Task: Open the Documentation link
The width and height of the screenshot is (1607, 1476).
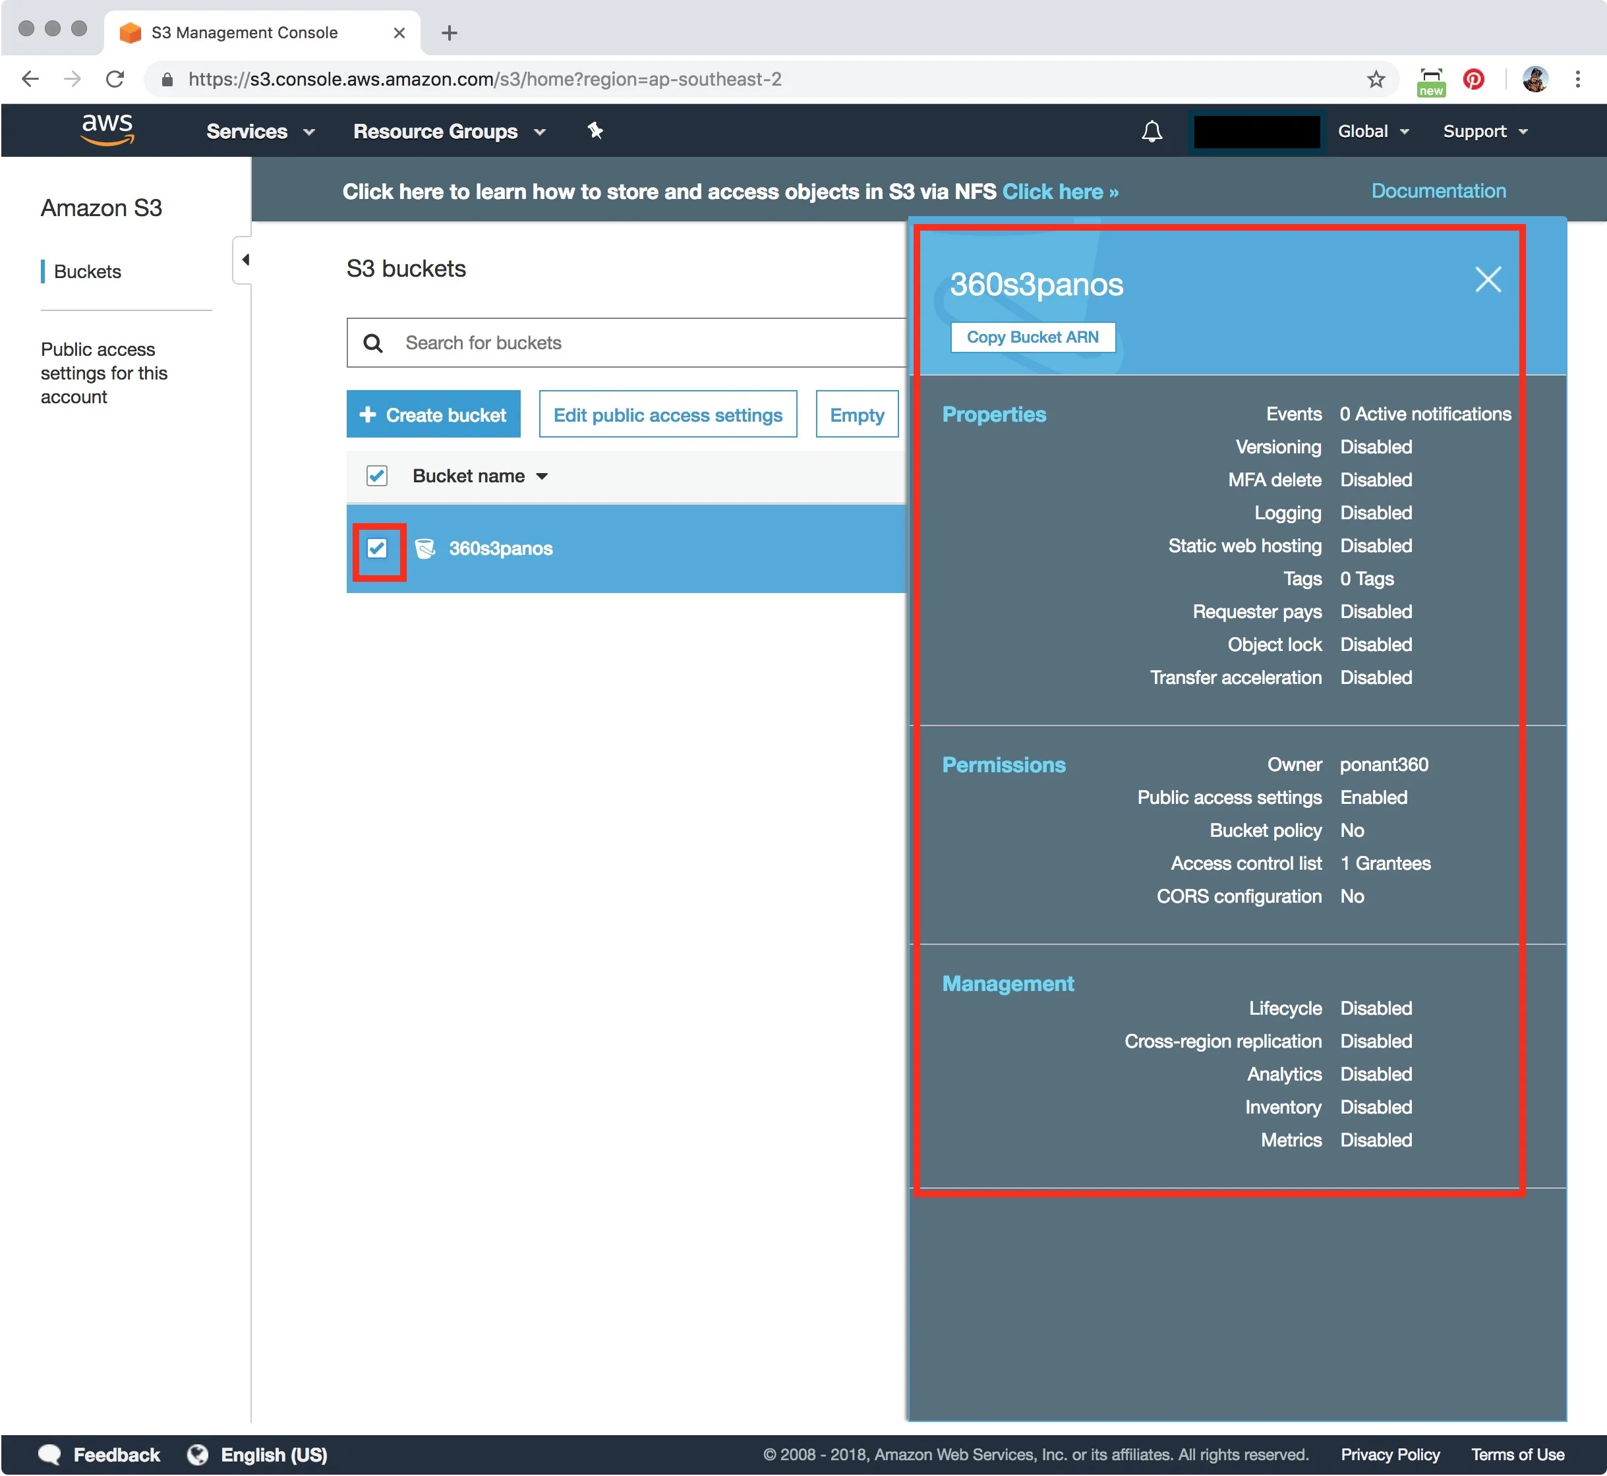Action: pos(1438,191)
